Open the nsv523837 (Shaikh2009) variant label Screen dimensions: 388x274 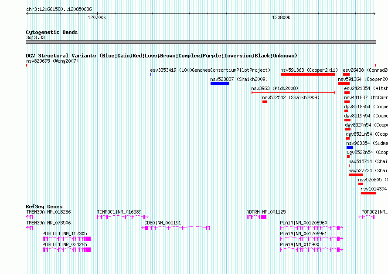click(239, 79)
